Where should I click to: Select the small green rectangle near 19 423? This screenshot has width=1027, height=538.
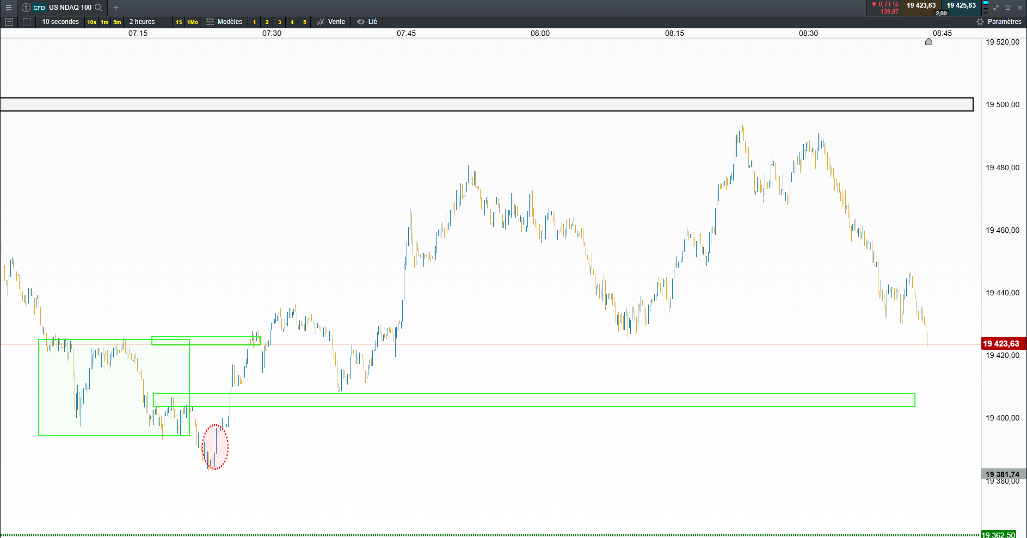tap(206, 341)
